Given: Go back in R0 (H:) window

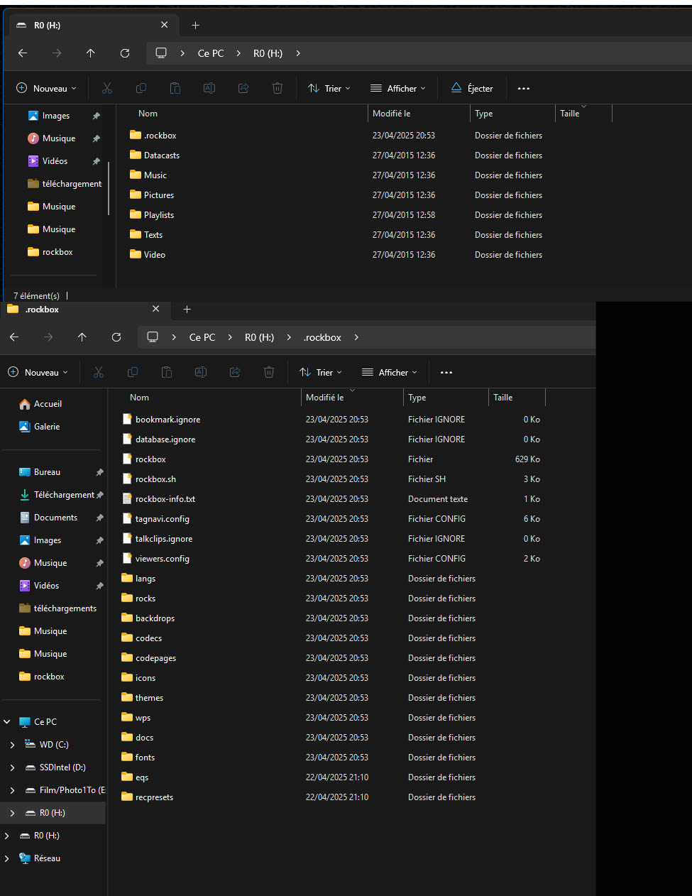Looking at the screenshot, I should point(23,53).
